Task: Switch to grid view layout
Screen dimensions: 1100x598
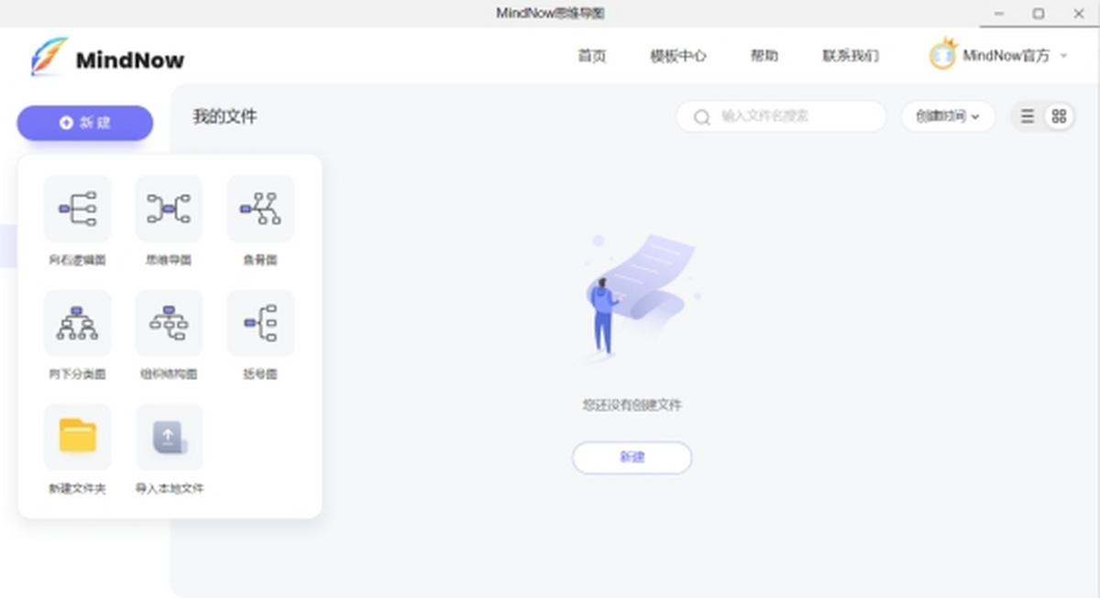Action: tap(1059, 116)
